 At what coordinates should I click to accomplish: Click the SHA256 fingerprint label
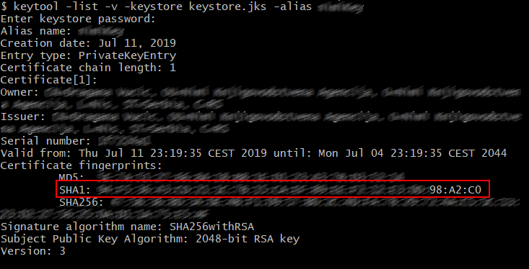82,202
